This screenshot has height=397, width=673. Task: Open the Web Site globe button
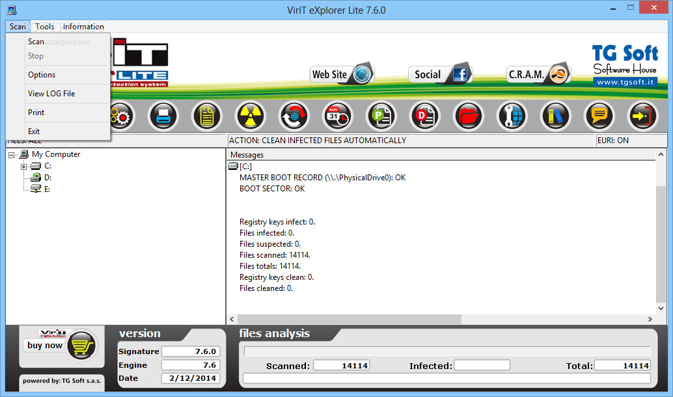pyautogui.click(x=342, y=74)
